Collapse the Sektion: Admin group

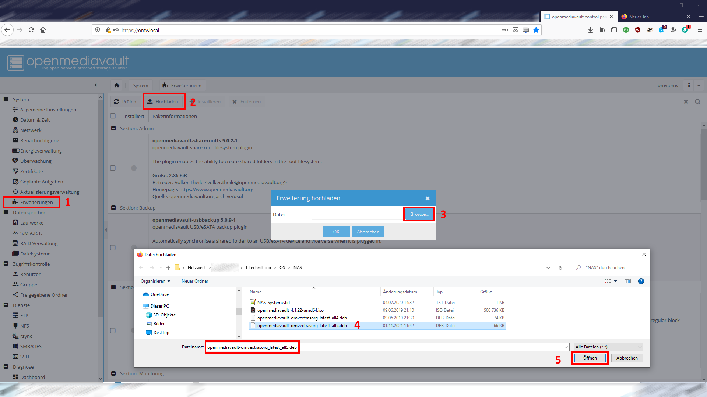(113, 128)
